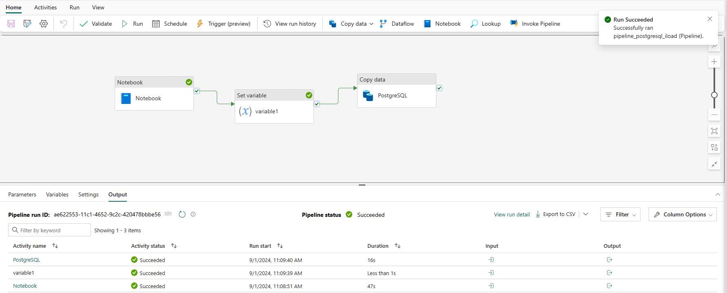Click Notebook activity success checkmark

pos(189,82)
